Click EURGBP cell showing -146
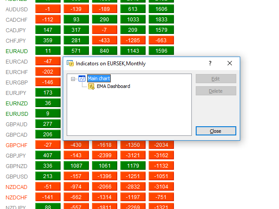279x209 pixels. tap(48, 82)
